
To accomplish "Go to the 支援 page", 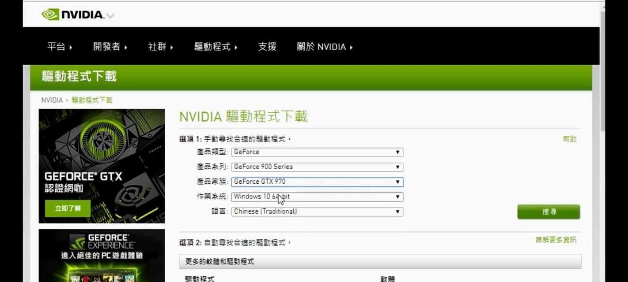I will pos(267,47).
